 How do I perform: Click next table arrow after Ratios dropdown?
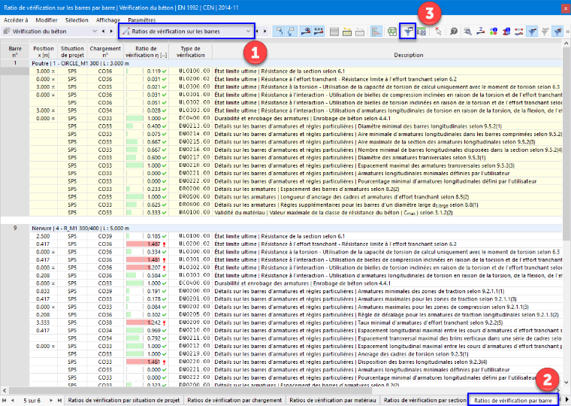(x=265, y=32)
